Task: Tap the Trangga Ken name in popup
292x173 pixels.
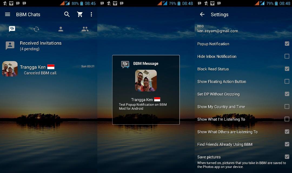Action: click(x=142, y=100)
